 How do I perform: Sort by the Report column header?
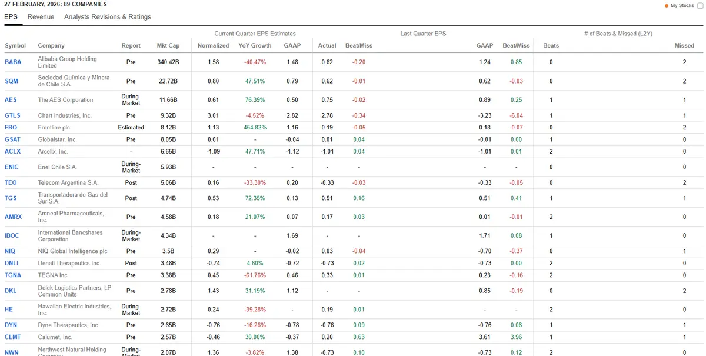[x=131, y=45]
